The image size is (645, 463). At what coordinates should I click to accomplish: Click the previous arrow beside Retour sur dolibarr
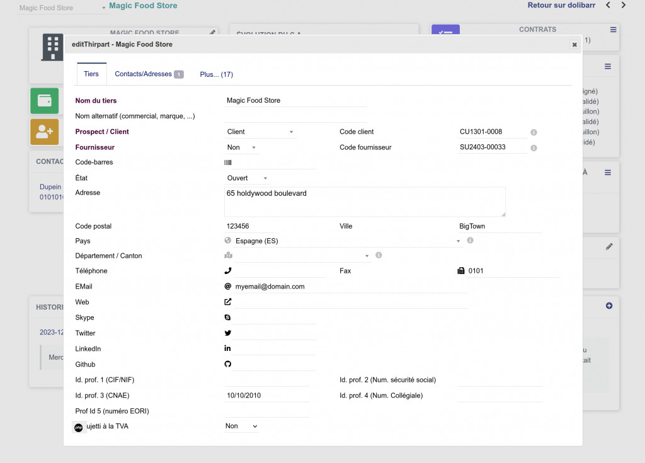(x=608, y=6)
